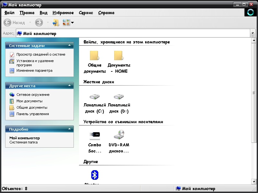The image size is (258, 193).
Task: Click the Системная папка description text
Action: (23, 142)
